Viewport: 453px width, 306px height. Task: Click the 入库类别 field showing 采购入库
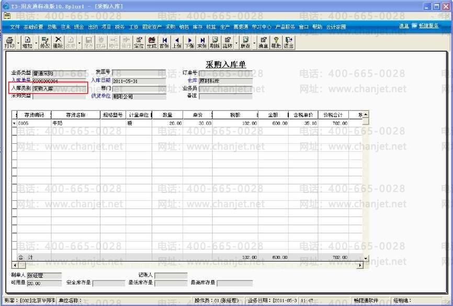[x=59, y=88]
